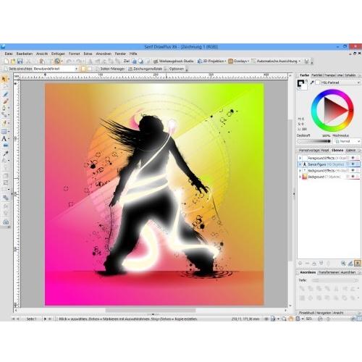Switch to the Ebenen tab

tap(337, 151)
